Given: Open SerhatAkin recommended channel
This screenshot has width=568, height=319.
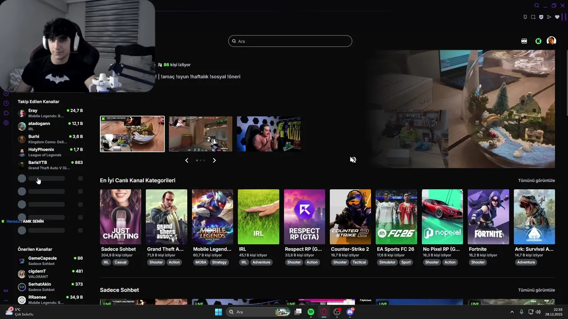Looking at the screenshot, I should [x=50, y=287].
